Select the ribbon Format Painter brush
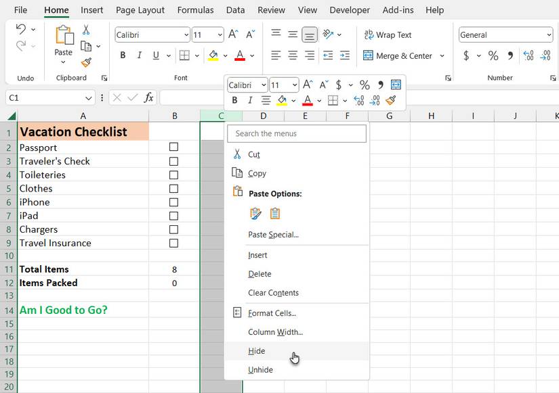This screenshot has height=393, width=559. pos(86,63)
